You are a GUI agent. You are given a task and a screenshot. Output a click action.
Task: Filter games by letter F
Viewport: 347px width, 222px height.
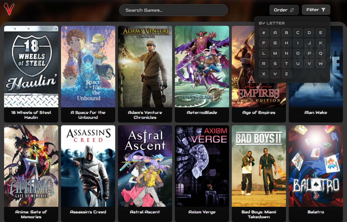point(264,43)
